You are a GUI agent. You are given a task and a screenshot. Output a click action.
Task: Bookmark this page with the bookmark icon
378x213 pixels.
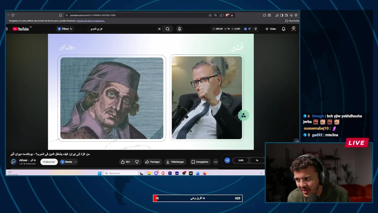click(60, 15)
